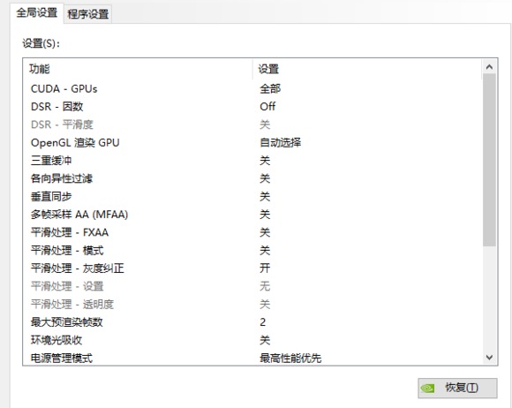Click the 恢复 button

pyautogui.click(x=457, y=388)
